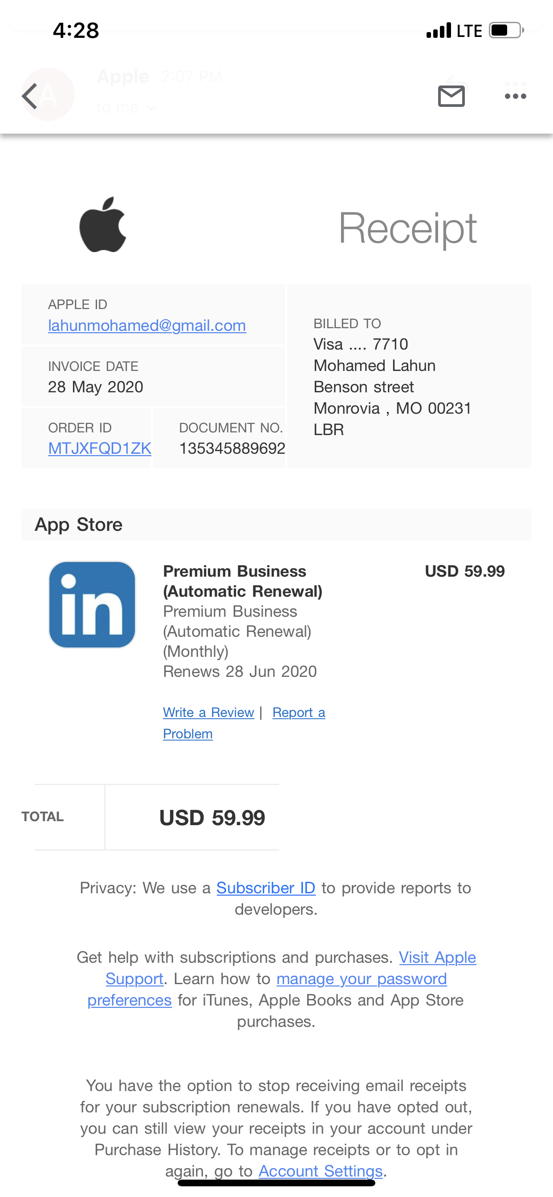Viewport: 553px width, 1197px height.
Task: Tap the battery status icon
Action: [x=506, y=31]
